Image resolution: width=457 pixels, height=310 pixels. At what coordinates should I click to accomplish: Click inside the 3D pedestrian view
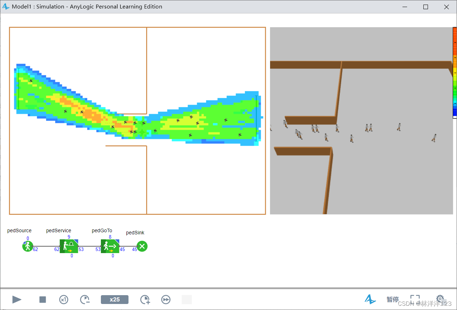[x=361, y=121]
